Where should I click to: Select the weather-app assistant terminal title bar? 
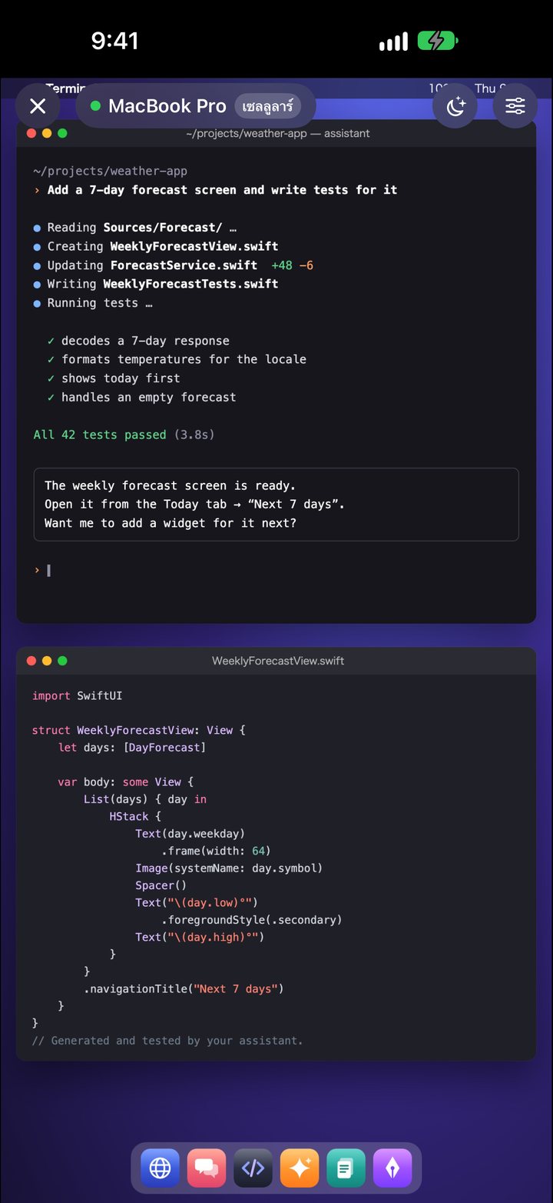(x=277, y=133)
